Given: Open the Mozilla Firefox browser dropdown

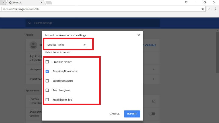Looking at the screenshot, I should click(x=67, y=45).
